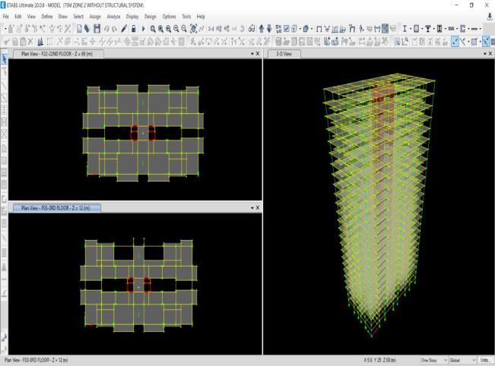495x366 pixels.
Task: Open the One Story dropdown in the status bar
Action: point(434,360)
